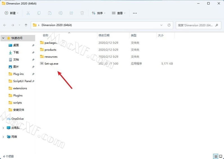Viewport: 224px width, 159px height.
Task: Click the pin icon next to 文档
Action: click(33, 60)
